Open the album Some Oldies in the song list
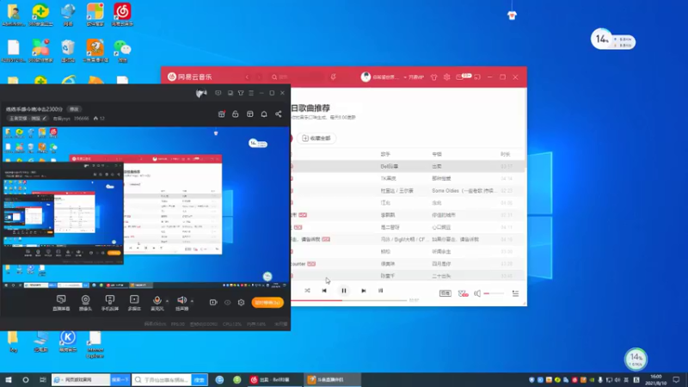This screenshot has height=387, width=688. pyautogui.click(x=464, y=191)
